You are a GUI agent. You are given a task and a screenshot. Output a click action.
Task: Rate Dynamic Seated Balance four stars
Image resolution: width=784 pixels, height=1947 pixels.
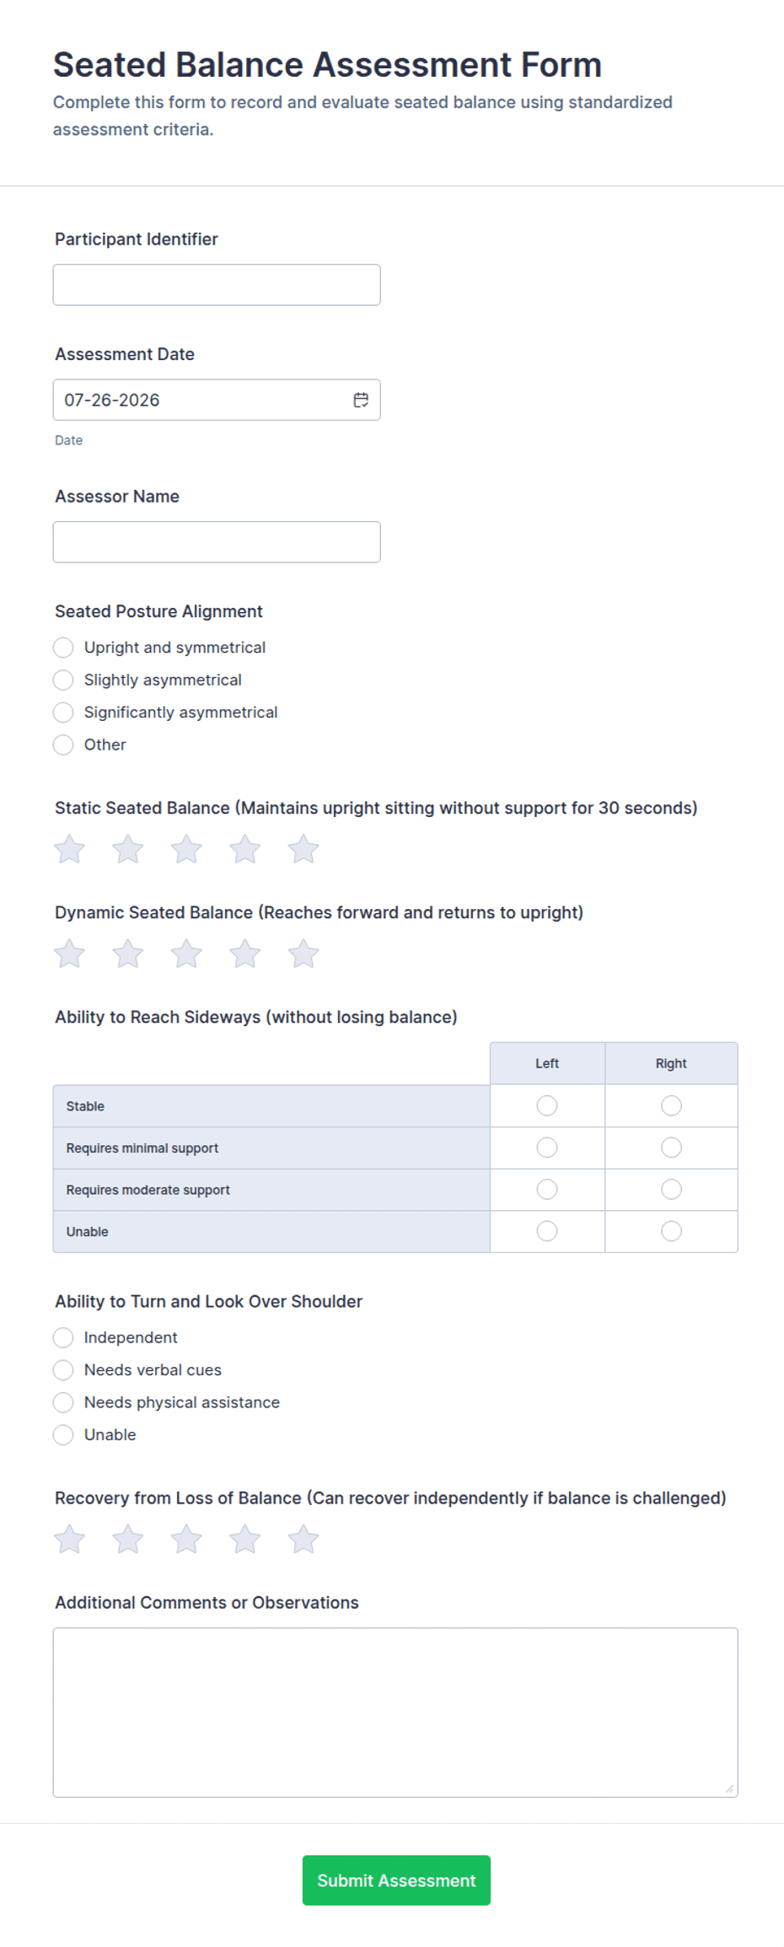[x=245, y=954]
